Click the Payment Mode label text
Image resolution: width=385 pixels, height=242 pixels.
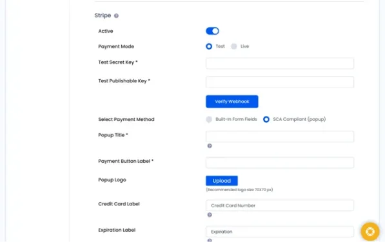[116, 46]
